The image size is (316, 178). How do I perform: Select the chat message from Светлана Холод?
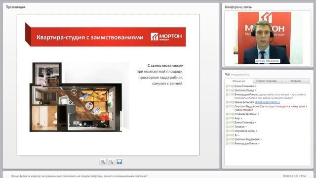241,90
